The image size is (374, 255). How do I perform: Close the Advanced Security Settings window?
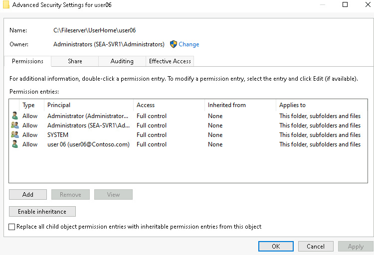click(x=368, y=4)
